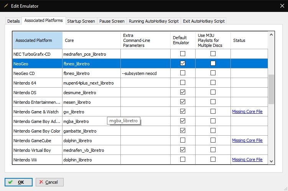The height and width of the screenshot is (191, 288).
Task: Click the vertical scrollbar thumb
Action: pos(271,89)
